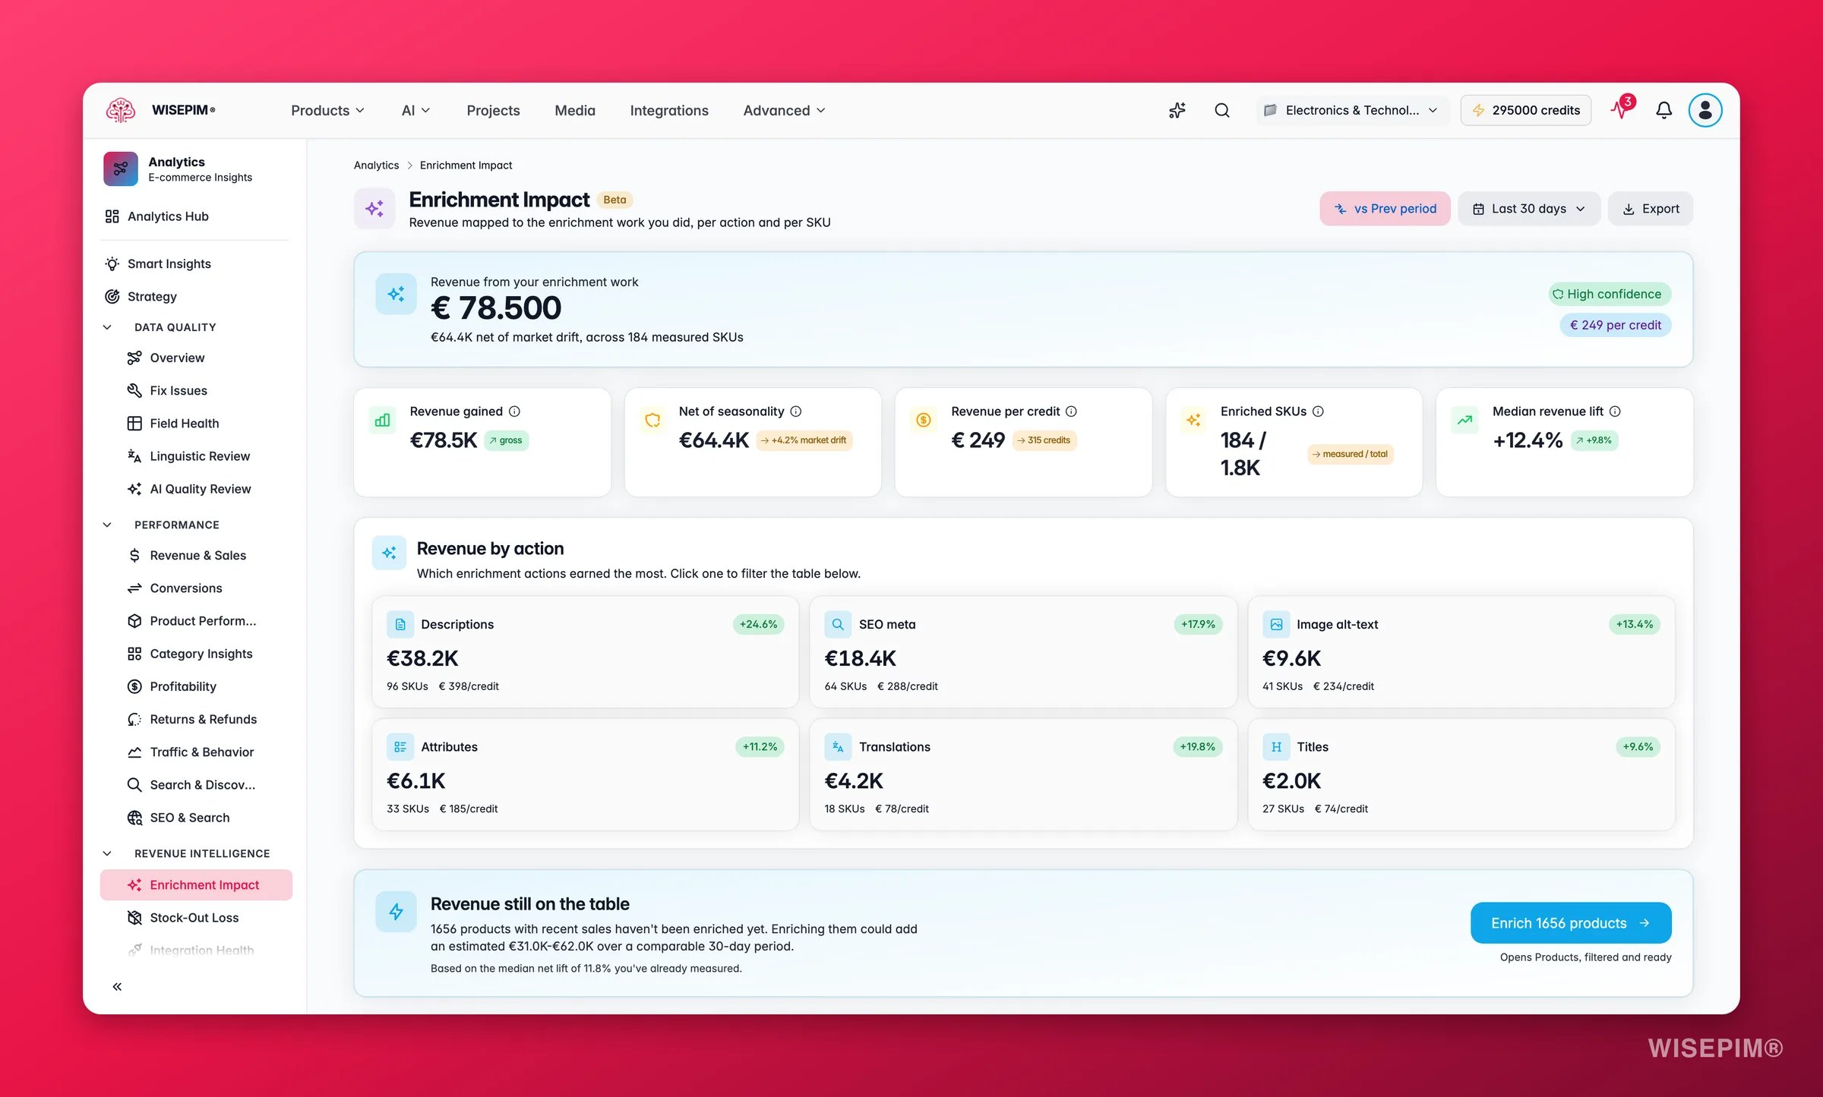Click info icon next to Net of seasonality
This screenshot has height=1097, width=1823.
(796, 411)
